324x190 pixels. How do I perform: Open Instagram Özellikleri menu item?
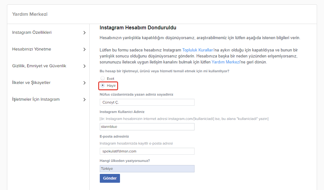(x=32, y=33)
